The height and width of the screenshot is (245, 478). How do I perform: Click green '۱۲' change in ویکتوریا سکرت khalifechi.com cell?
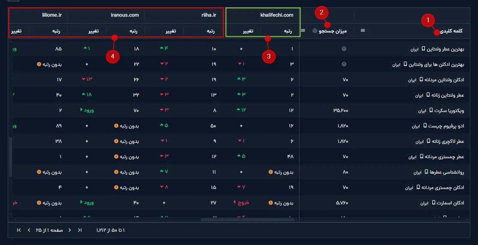click(x=241, y=109)
